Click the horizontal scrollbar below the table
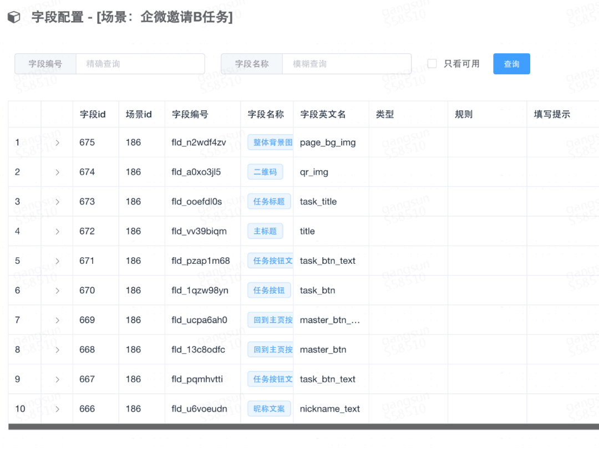This screenshot has width=599, height=449. [304, 426]
